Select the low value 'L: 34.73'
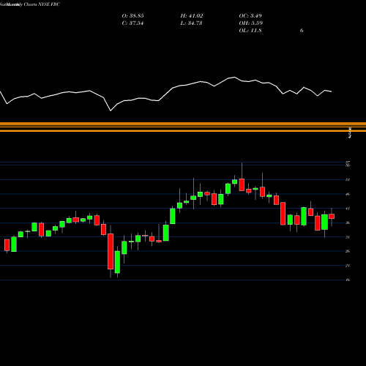 pyautogui.click(x=191, y=23)
